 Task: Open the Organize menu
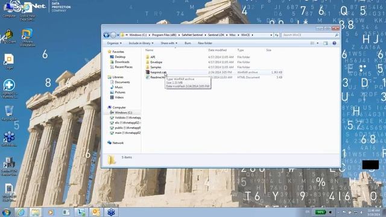pyautogui.click(x=114, y=43)
